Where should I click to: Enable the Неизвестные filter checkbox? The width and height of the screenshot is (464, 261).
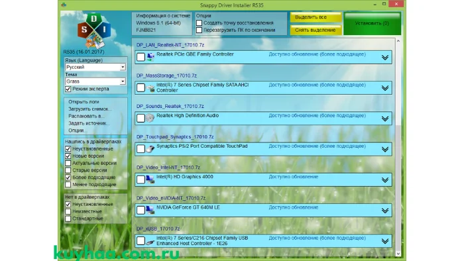[x=68, y=211]
